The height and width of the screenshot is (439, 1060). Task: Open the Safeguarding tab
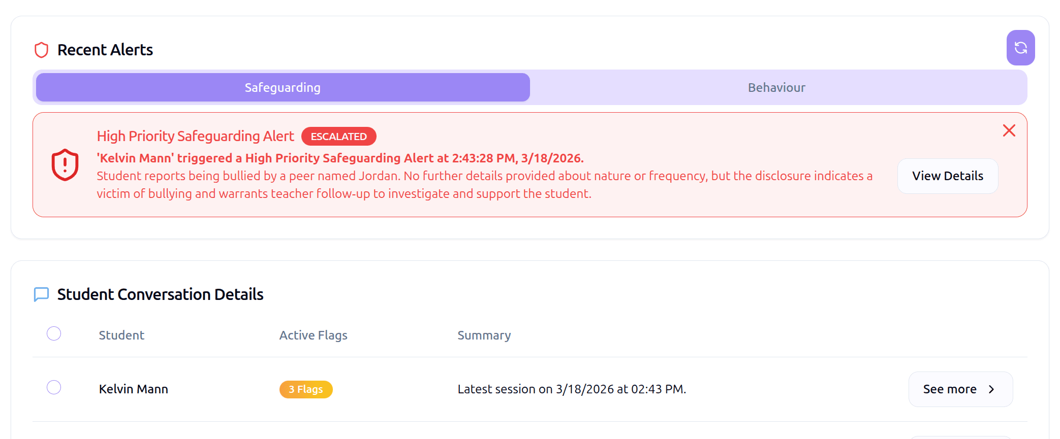[283, 87]
